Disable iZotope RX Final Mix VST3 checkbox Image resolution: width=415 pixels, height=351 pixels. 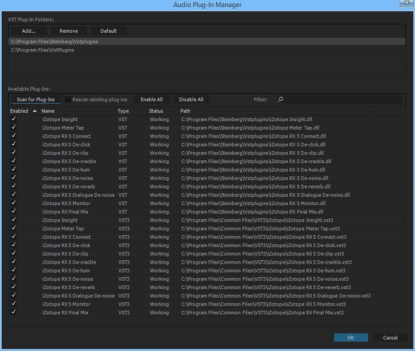coord(13,312)
